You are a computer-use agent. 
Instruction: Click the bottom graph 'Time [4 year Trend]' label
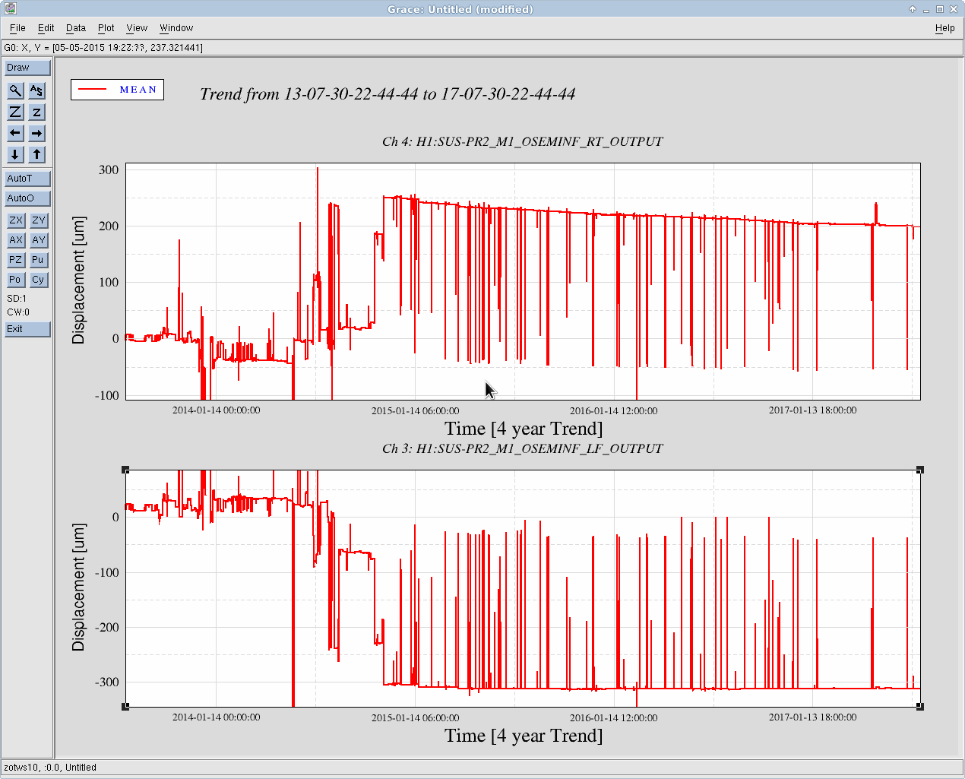tap(524, 736)
